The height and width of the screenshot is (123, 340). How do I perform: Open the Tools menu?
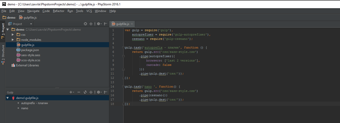coord(80,11)
